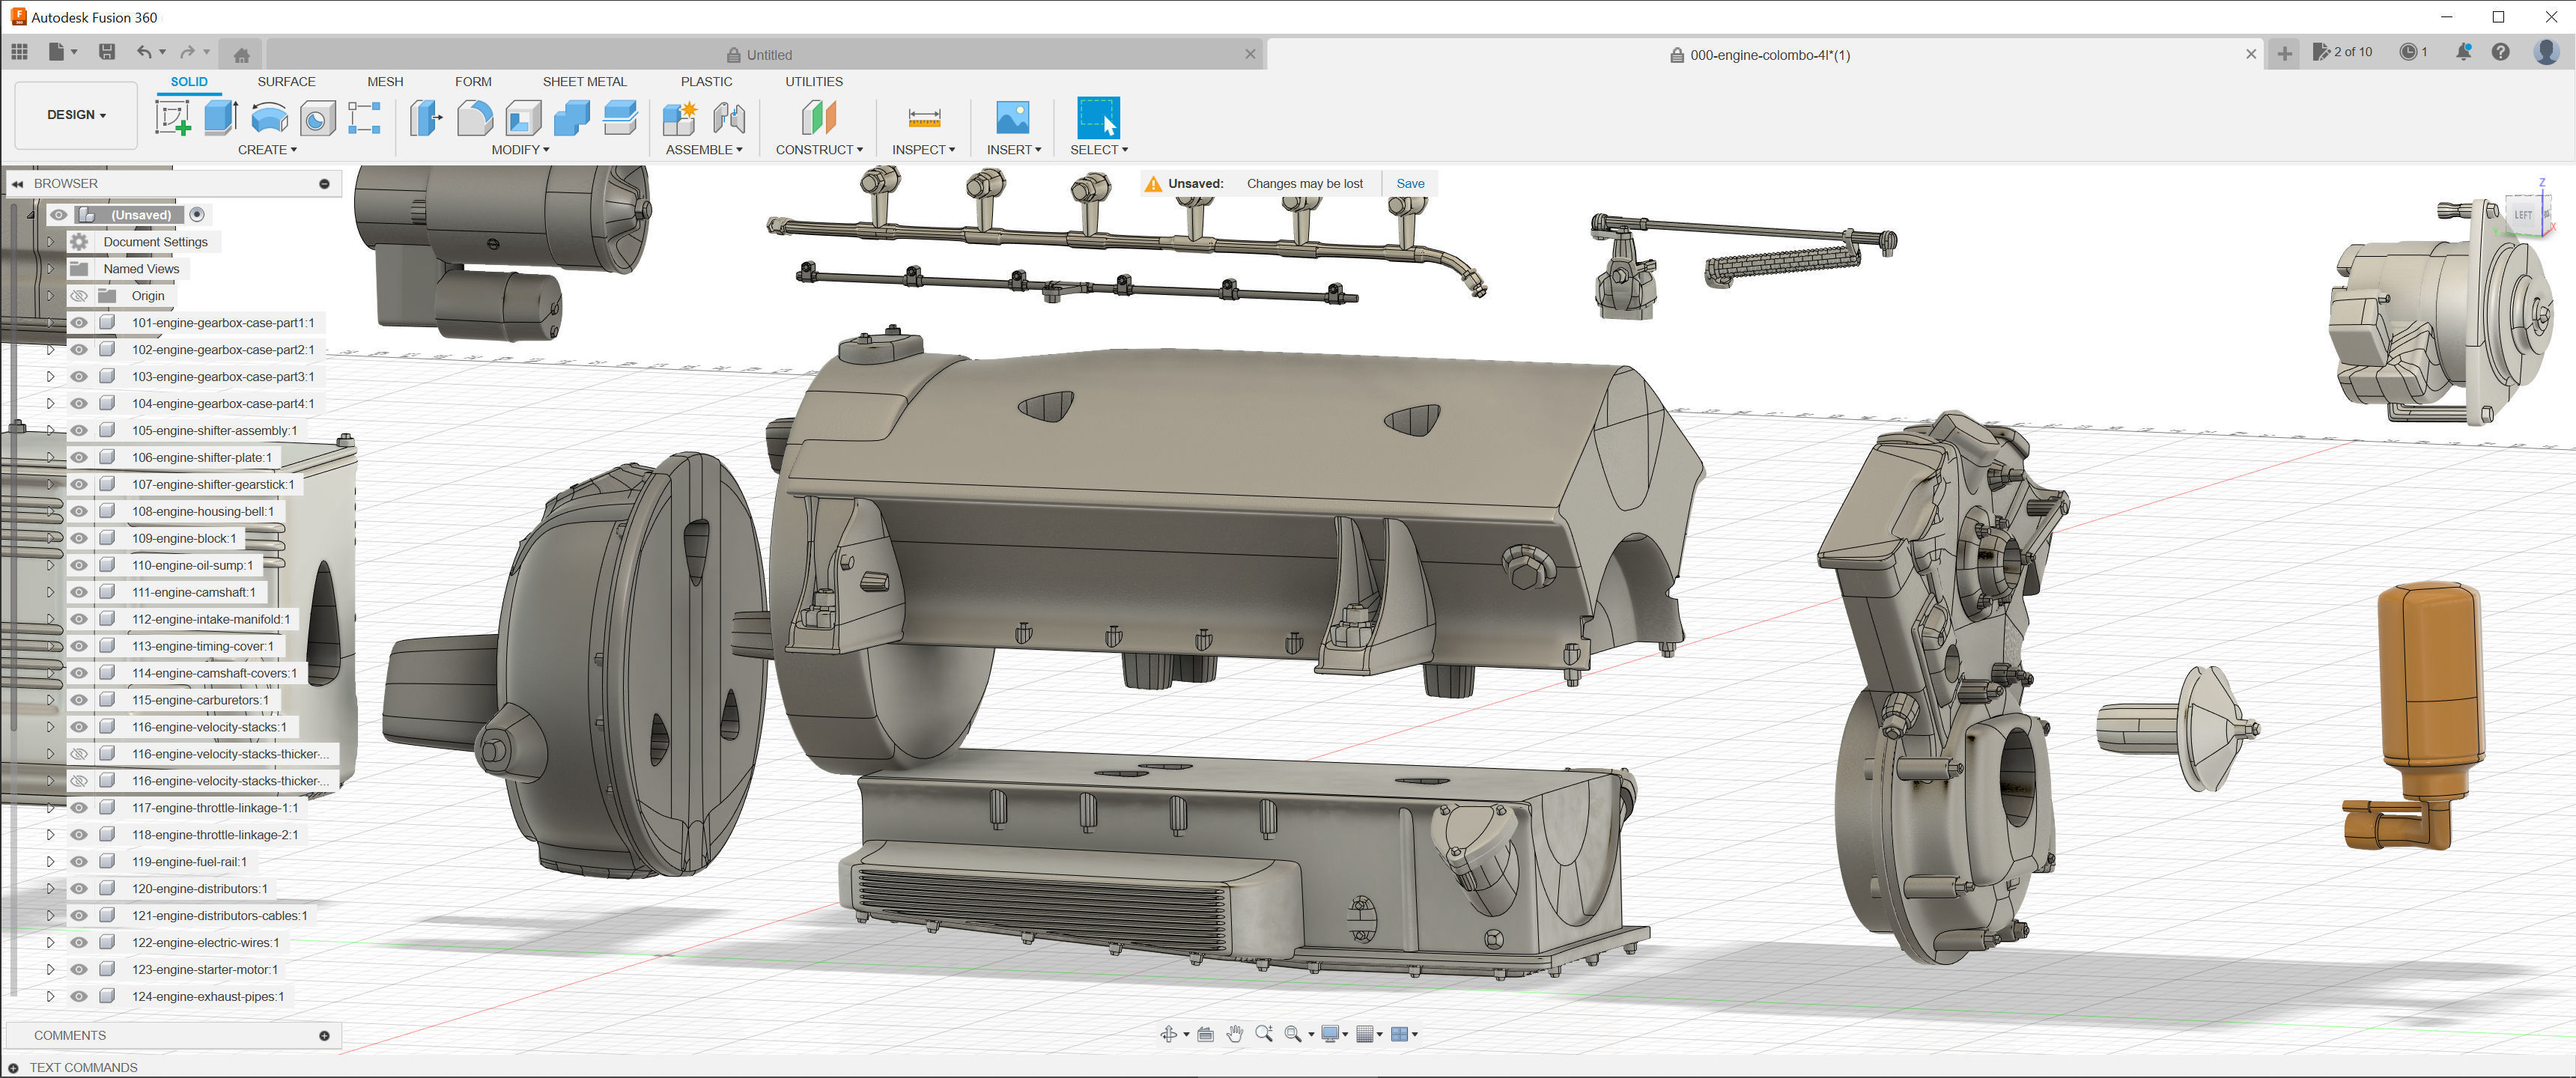2576x1078 pixels.
Task: Switch to the SURFACE tab
Action: pos(286,82)
